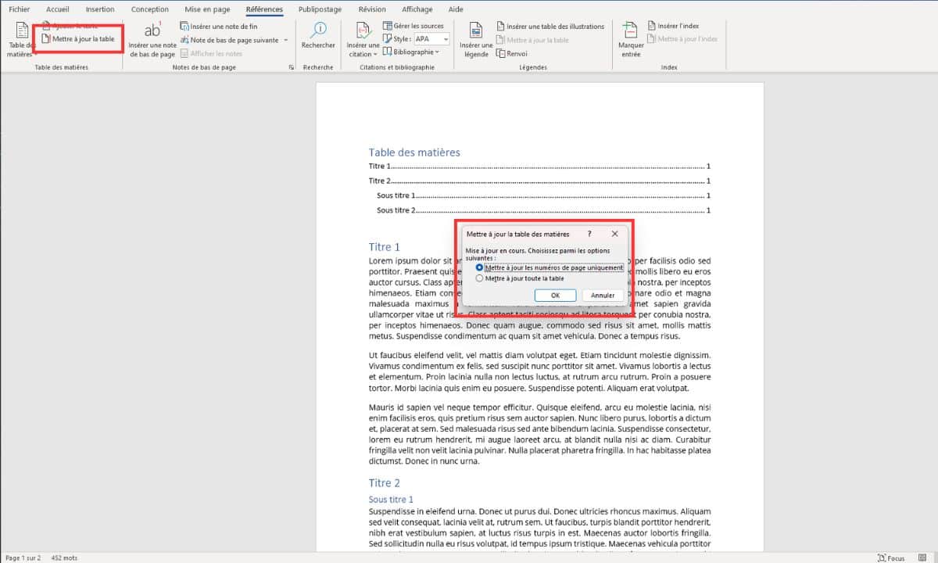Open the Aide tab
Viewport: 938px width, 563px height.
click(x=457, y=9)
